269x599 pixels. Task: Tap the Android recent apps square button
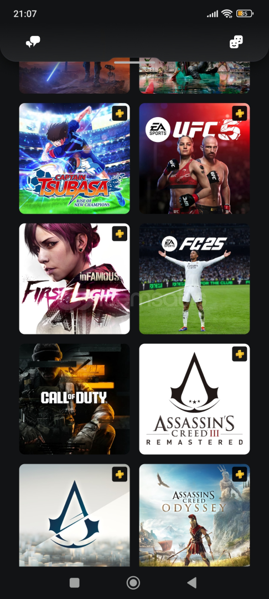75,582
